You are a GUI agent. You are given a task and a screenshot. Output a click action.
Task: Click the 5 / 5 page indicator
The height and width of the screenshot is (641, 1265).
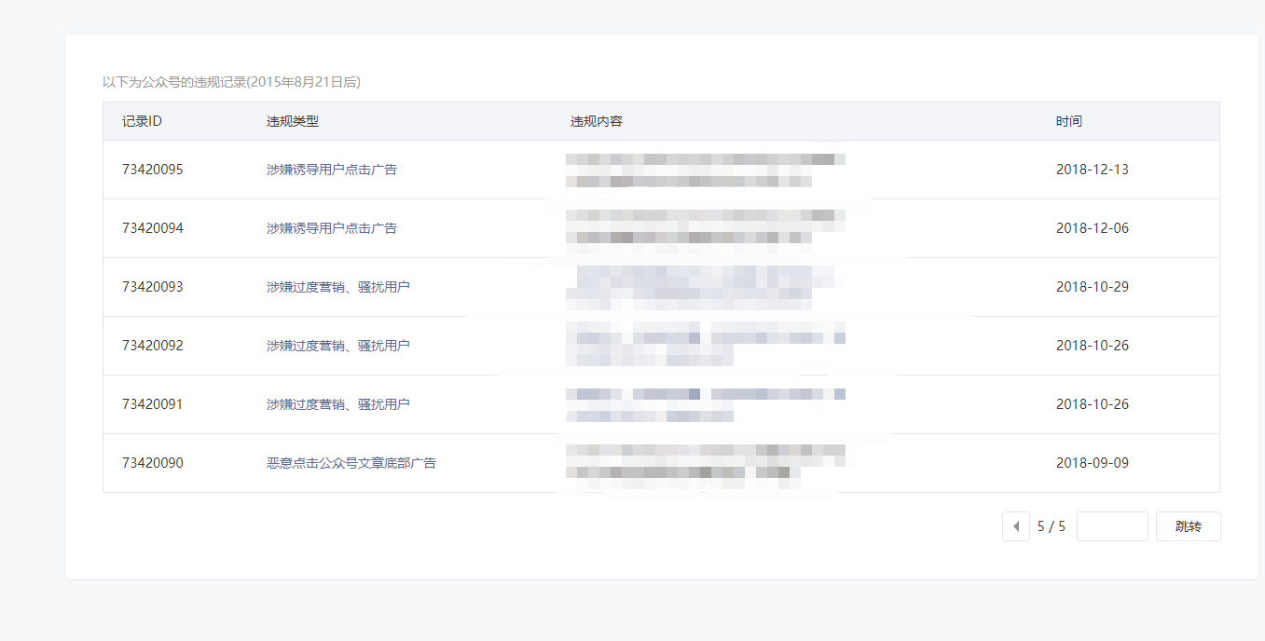pos(1052,526)
